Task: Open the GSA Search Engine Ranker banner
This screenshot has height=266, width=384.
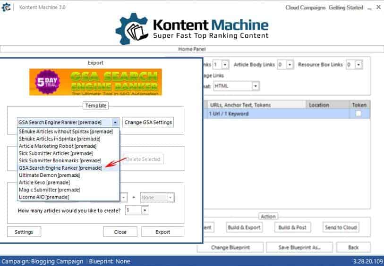Action: [95, 82]
